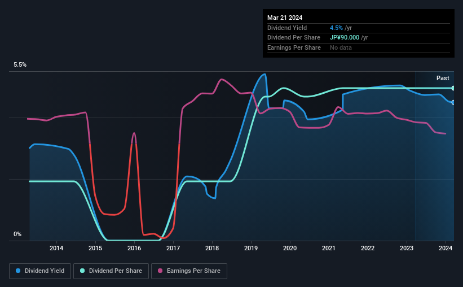Screen dimensions: 463x287
Task: Click the JP¥90.000 dividend per share value
Action: (x=345, y=38)
